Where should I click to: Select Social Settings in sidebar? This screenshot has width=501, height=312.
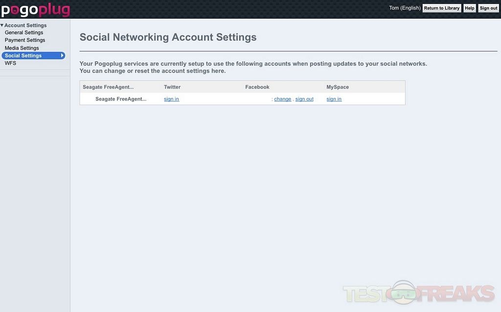click(x=23, y=56)
